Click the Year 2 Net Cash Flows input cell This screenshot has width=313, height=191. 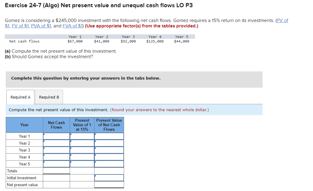(x=56, y=143)
